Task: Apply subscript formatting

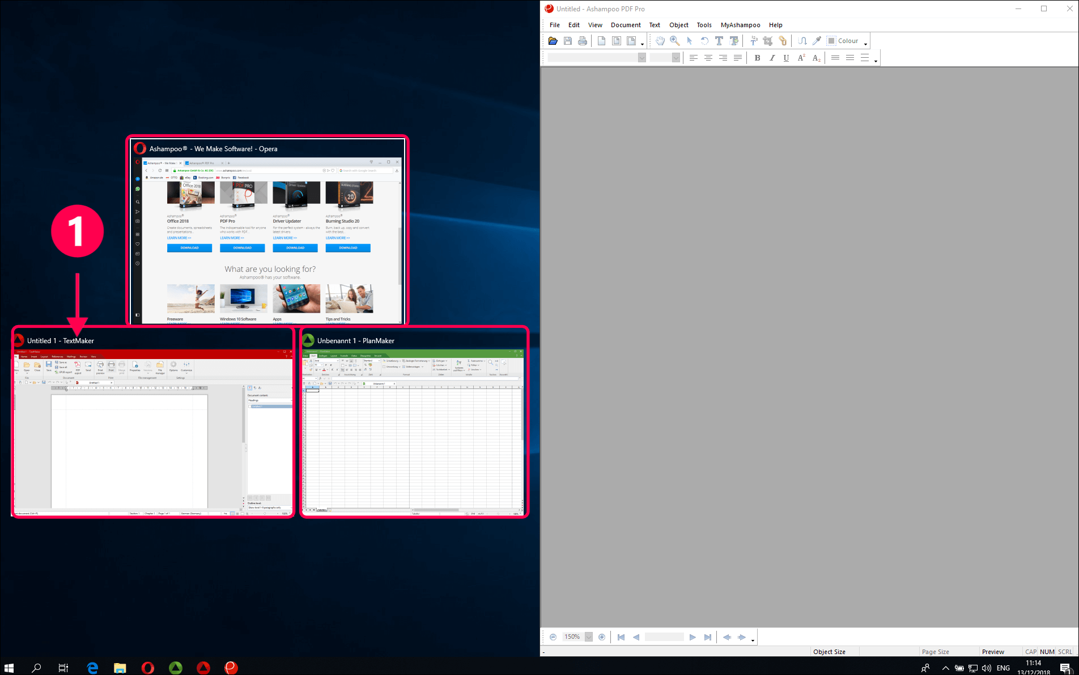Action: coord(816,58)
